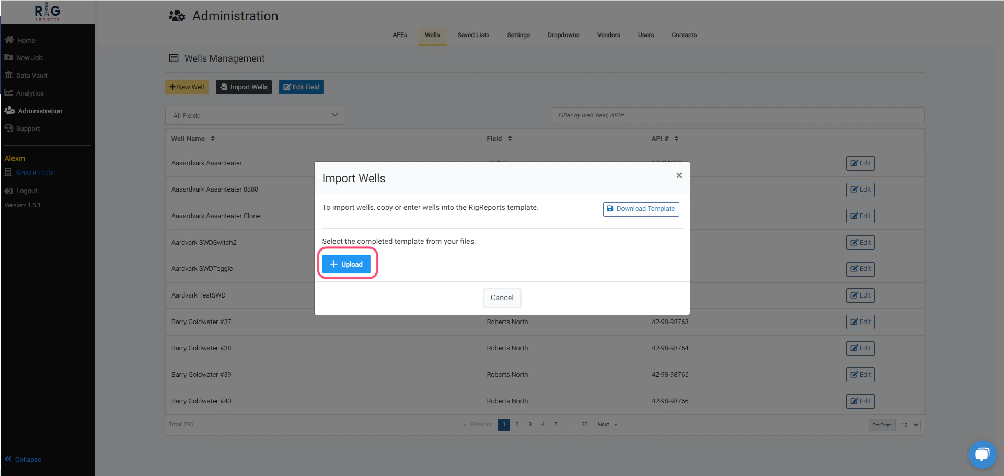Switch to the Dropdowns tab
This screenshot has width=1004, height=476.
563,35
